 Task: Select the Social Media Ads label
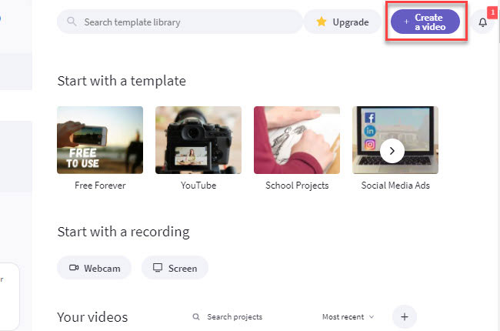click(395, 186)
